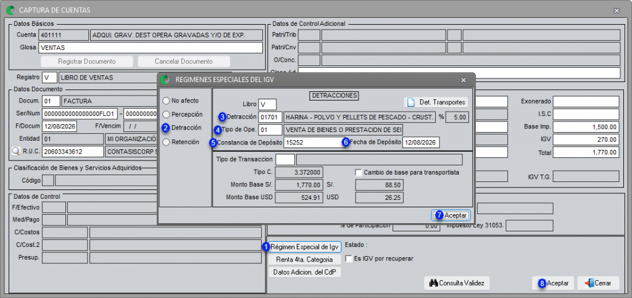
Task: Click the S/. detraction amount 88.50
Action: (380, 185)
